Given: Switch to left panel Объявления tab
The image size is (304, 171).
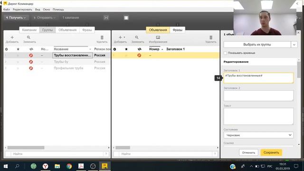Looking at the screenshot, I should (67, 30).
